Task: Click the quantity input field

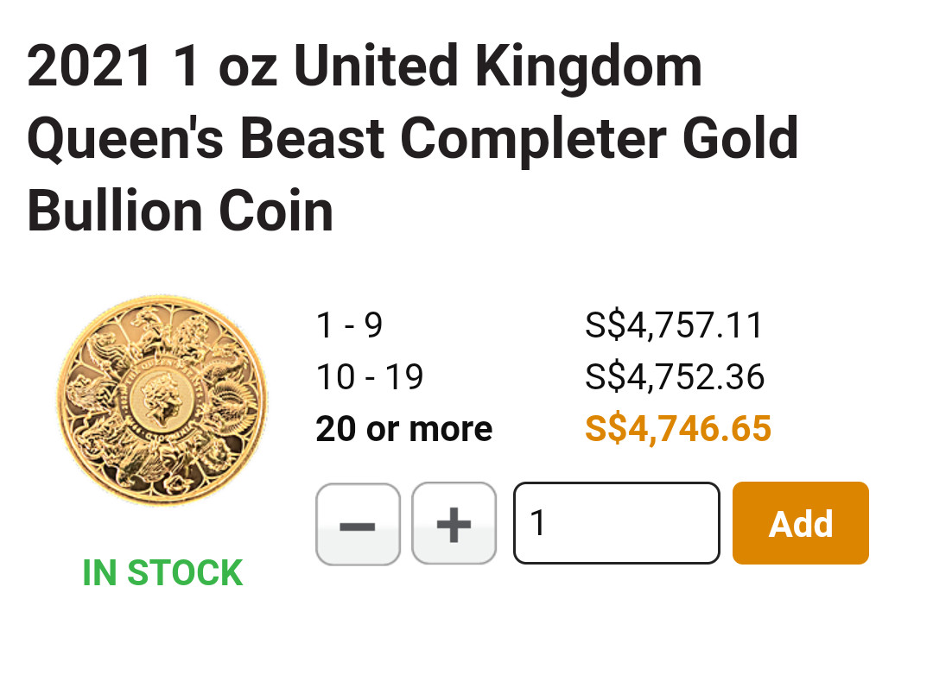Action: tap(617, 524)
